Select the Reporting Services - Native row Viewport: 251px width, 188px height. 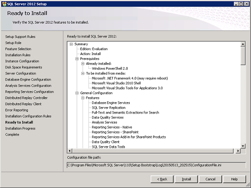112,127
